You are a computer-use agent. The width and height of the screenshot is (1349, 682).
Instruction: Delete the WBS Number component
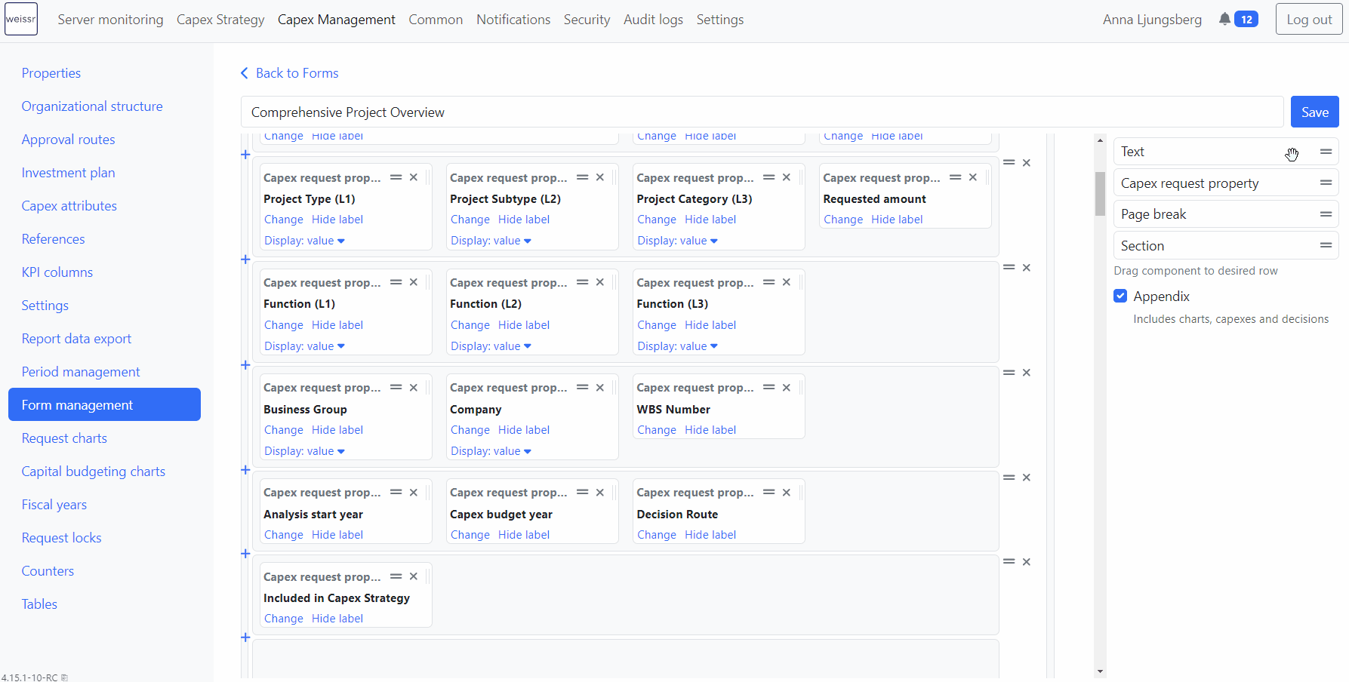click(x=786, y=387)
